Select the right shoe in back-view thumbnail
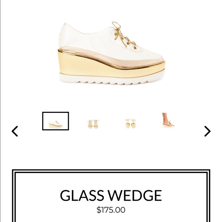This screenshot has height=222, width=222. click(x=133, y=124)
